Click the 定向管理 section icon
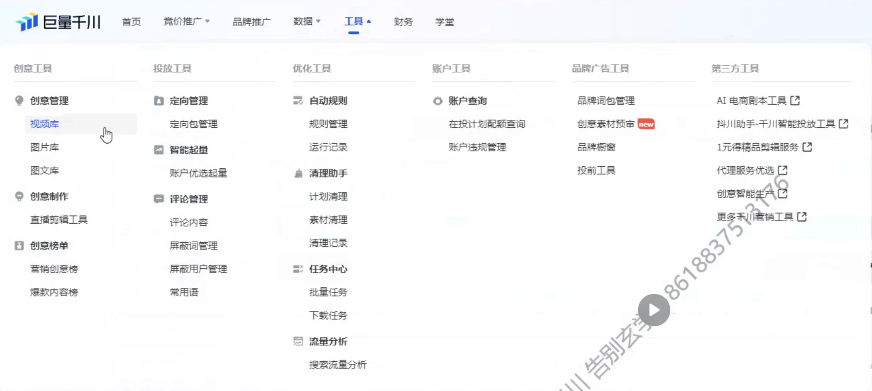872x391 pixels. point(159,101)
